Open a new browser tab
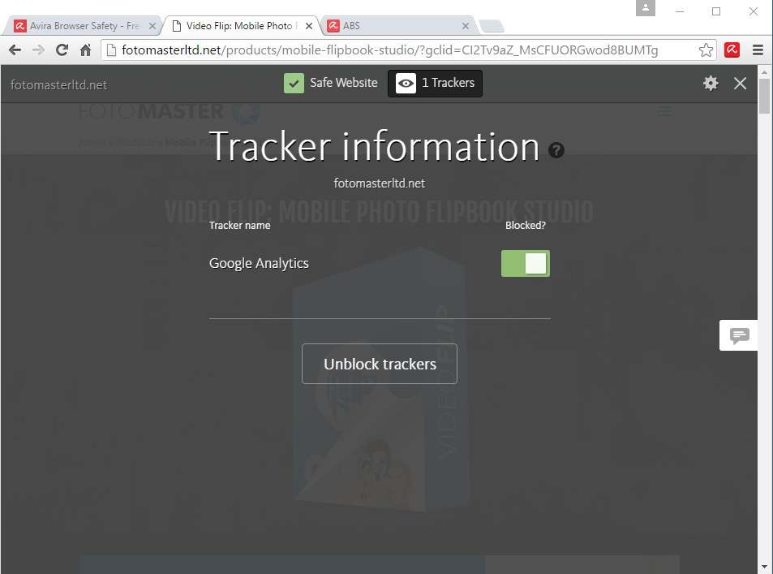The image size is (773, 574). click(492, 26)
